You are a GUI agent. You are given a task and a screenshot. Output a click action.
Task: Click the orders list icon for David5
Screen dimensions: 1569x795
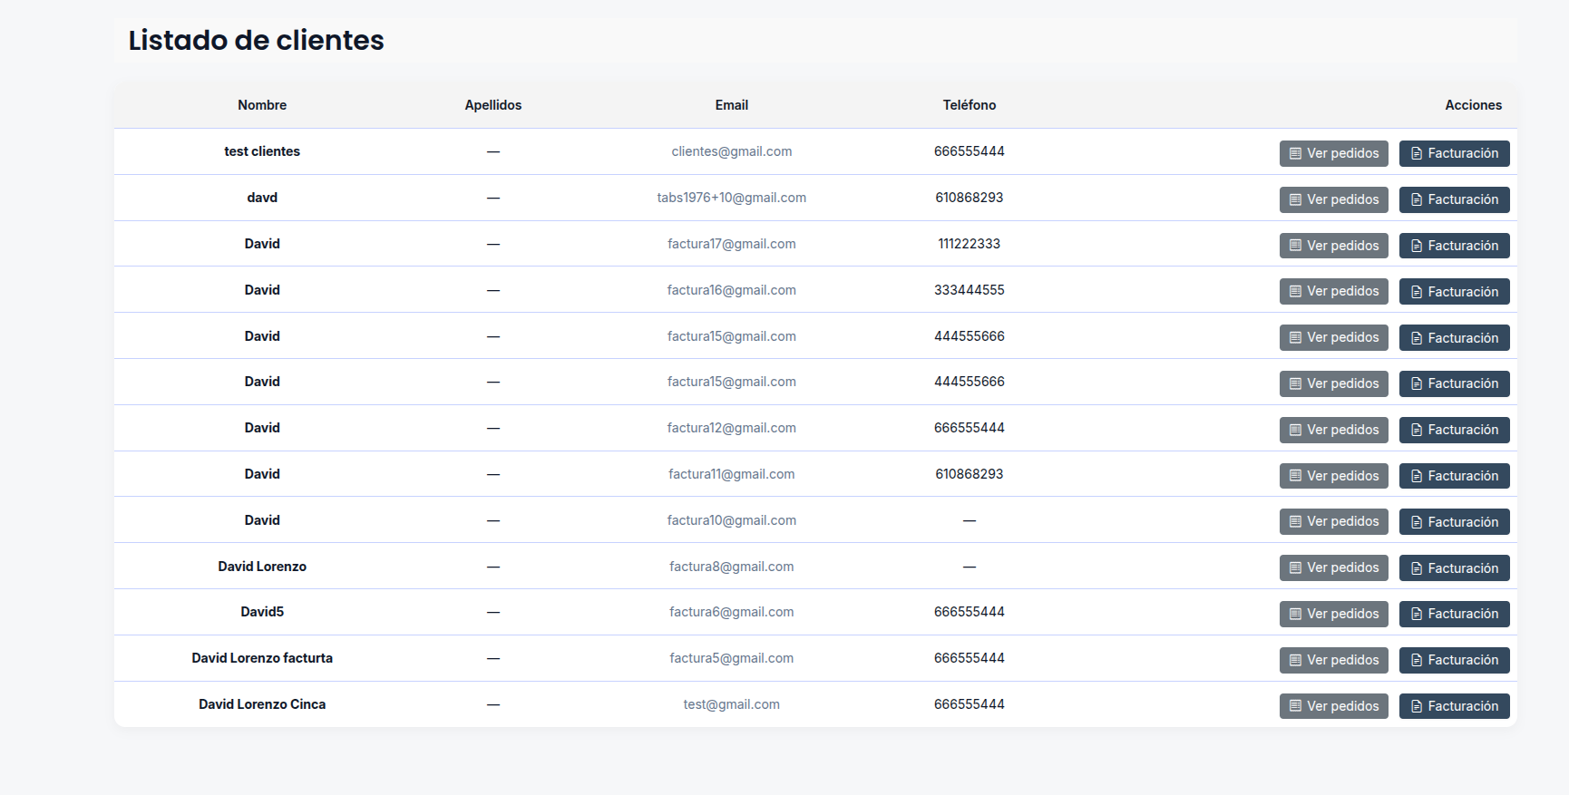(x=1295, y=615)
